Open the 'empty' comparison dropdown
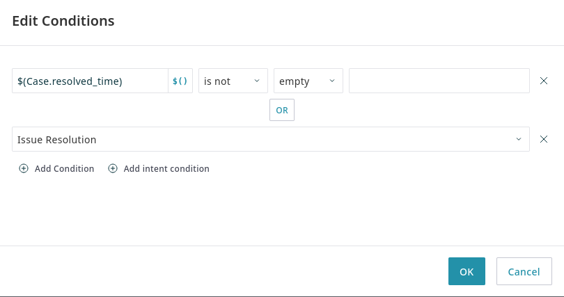Image resolution: width=564 pixels, height=297 pixels. click(308, 81)
